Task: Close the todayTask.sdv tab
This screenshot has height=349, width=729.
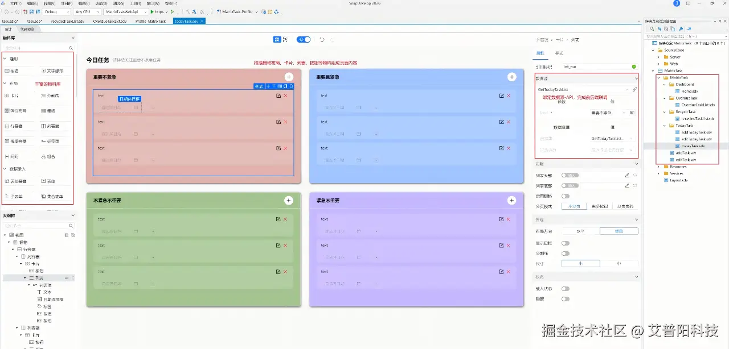Action: pos(202,21)
